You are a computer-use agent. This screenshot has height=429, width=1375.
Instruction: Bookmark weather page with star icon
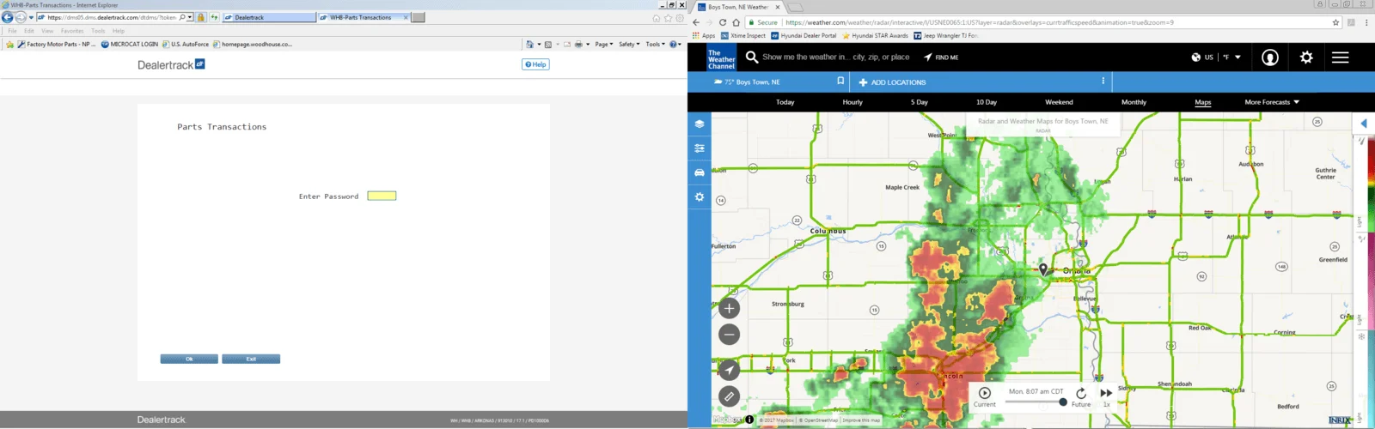pyautogui.click(x=1335, y=22)
